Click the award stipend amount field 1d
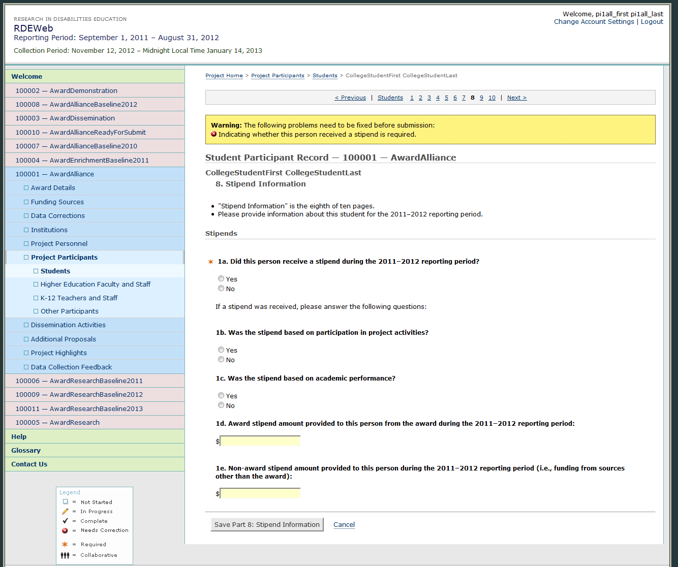The image size is (678, 567). [260, 441]
